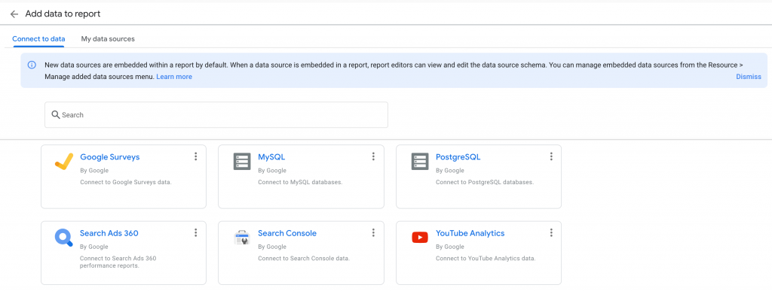Screen dimensions: 772x291
Task: Click 'By Google' under Search Console
Action: [x=271, y=247]
